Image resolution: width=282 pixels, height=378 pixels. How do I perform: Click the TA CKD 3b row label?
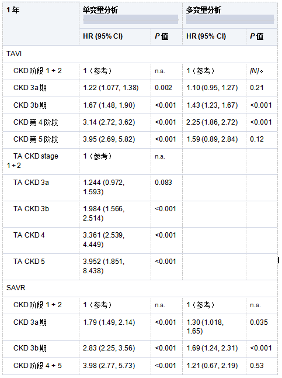(x=31, y=209)
